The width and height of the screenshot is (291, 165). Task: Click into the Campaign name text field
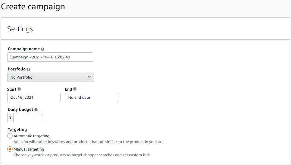(x=50, y=57)
